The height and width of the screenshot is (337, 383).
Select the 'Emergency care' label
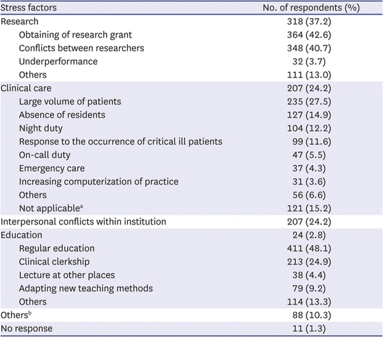pyautogui.click(x=52, y=168)
